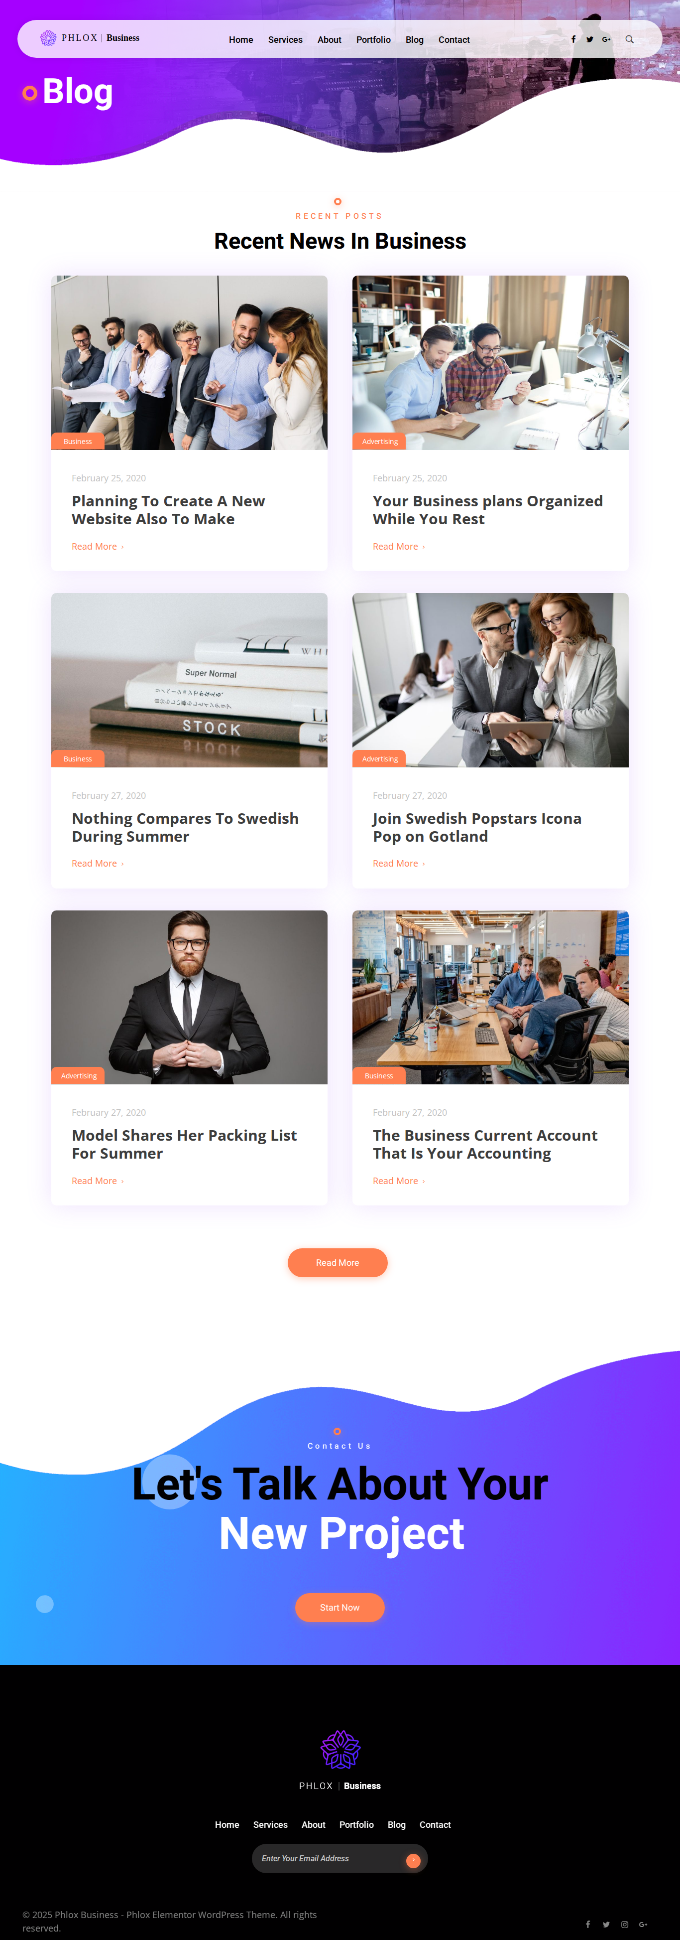The height and width of the screenshot is (1940, 680).
Task: Click the Advertising tag on businessman photo
Action: (78, 1076)
